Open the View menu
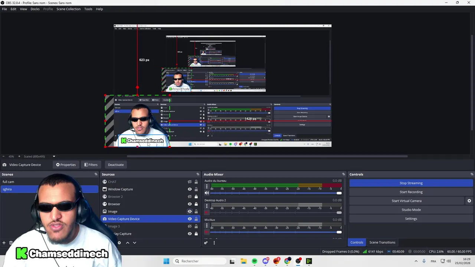 click(x=23, y=9)
